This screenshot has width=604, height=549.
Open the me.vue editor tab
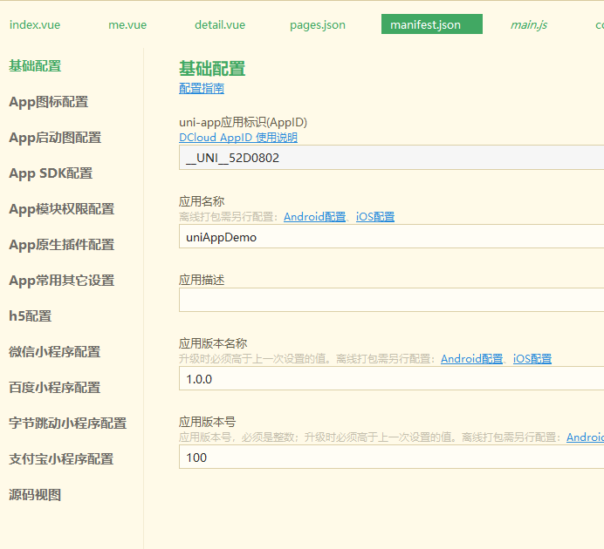(x=127, y=24)
